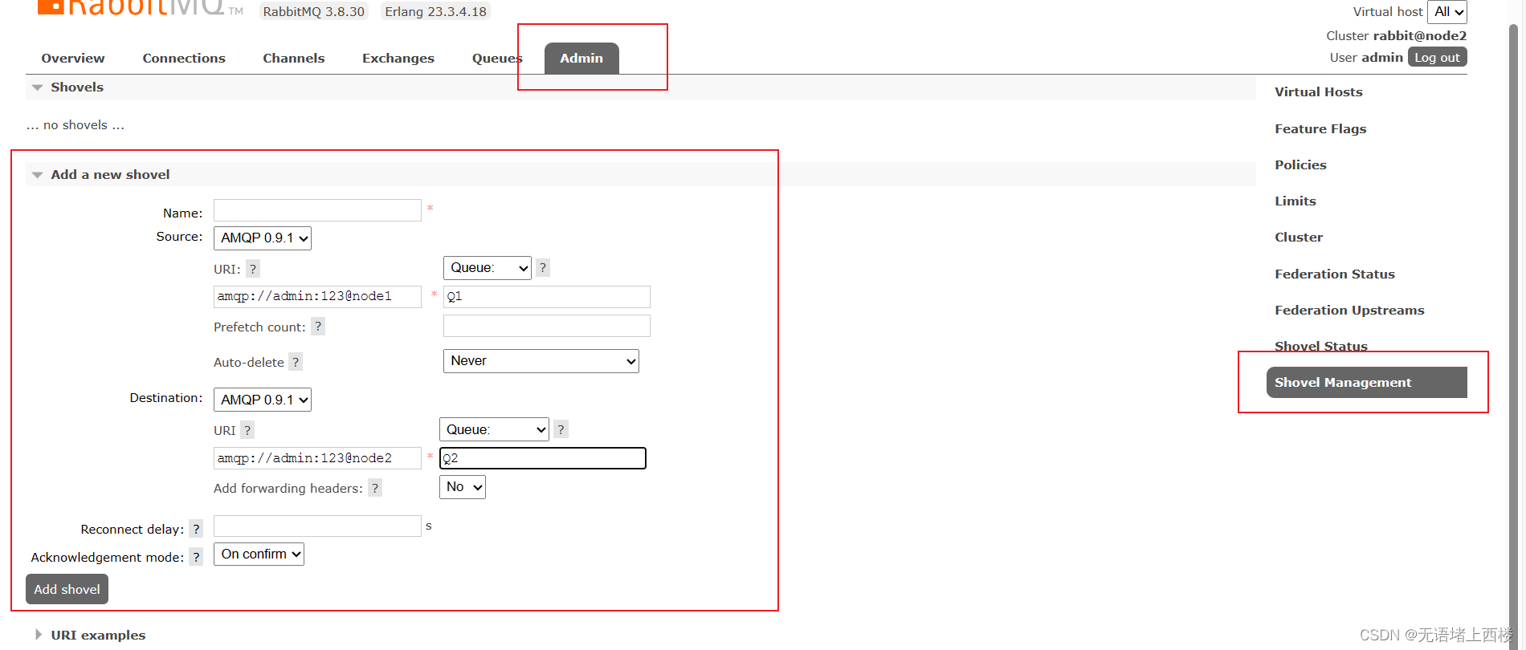Click the destination URI field with node2
Screen dimensions: 1526x650
tap(317, 458)
